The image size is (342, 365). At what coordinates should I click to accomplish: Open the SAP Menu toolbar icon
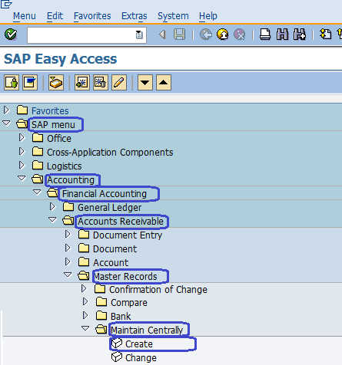click(x=30, y=83)
